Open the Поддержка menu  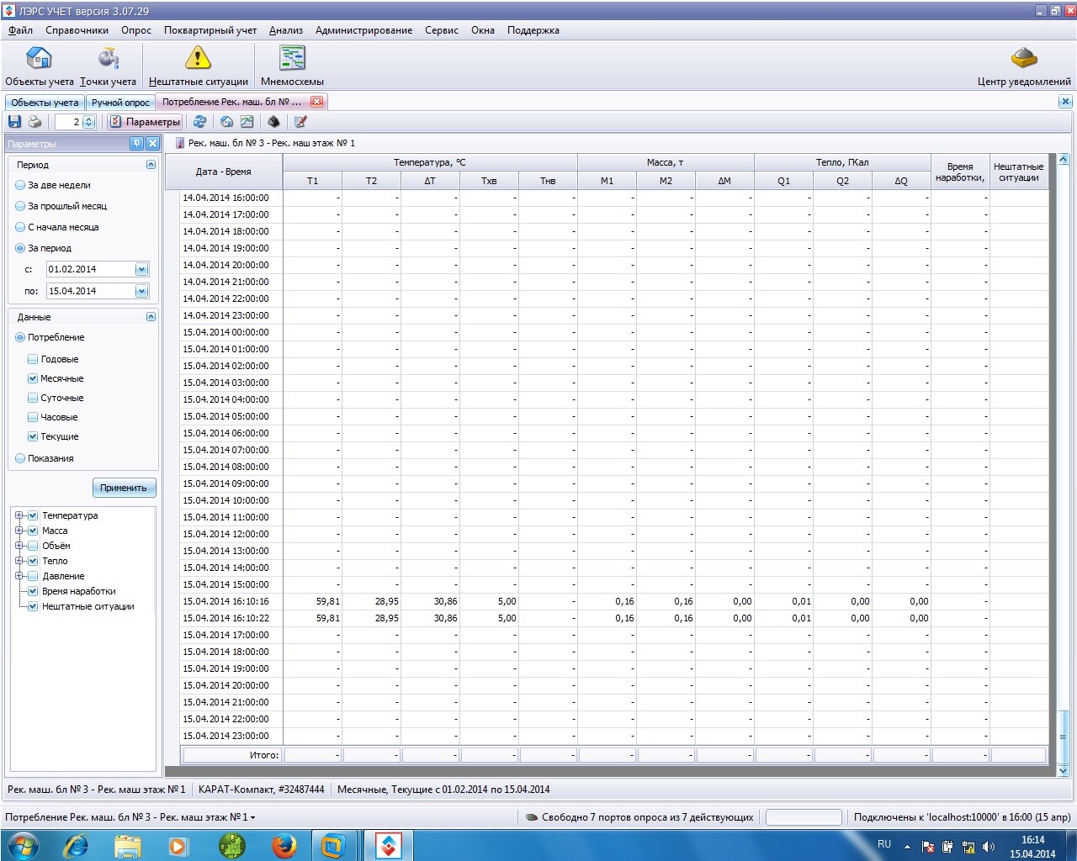tap(533, 30)
